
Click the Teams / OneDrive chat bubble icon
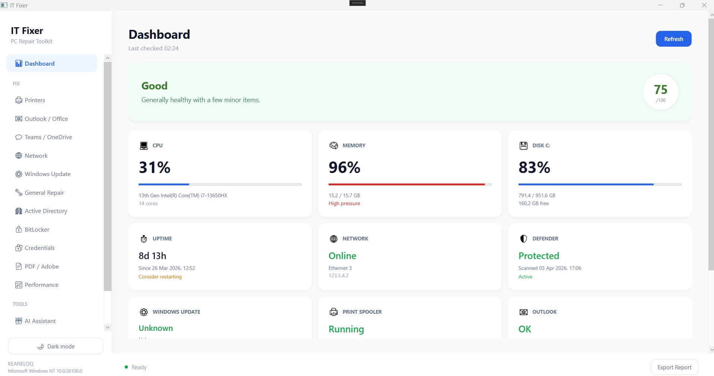(x=19, y=137)
